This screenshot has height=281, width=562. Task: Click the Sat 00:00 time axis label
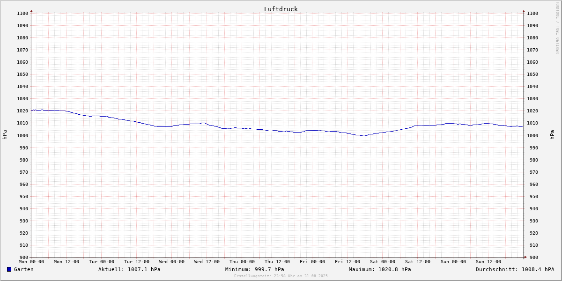coord(383,262)
